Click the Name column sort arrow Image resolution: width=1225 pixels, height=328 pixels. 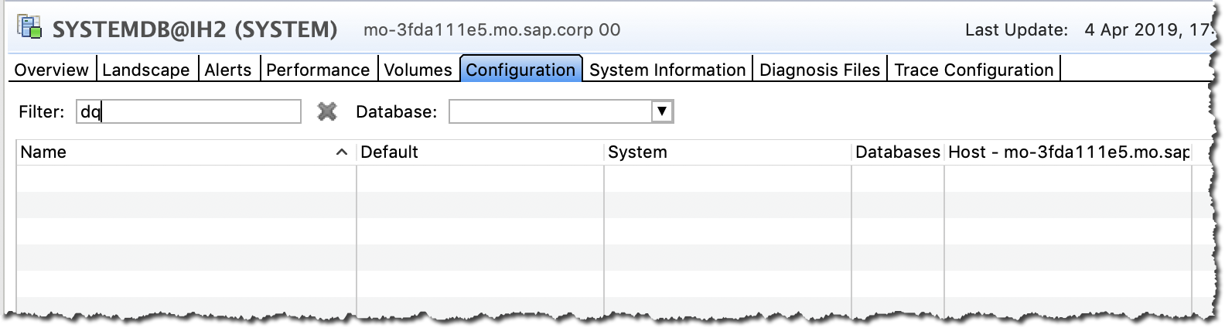tap(341, 152)
